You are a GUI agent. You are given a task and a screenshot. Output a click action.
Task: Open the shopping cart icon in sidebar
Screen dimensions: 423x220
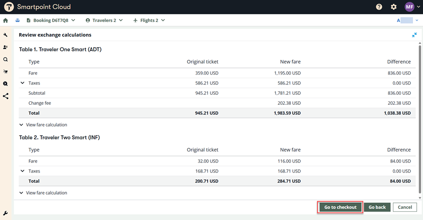[x=6, y=72]
